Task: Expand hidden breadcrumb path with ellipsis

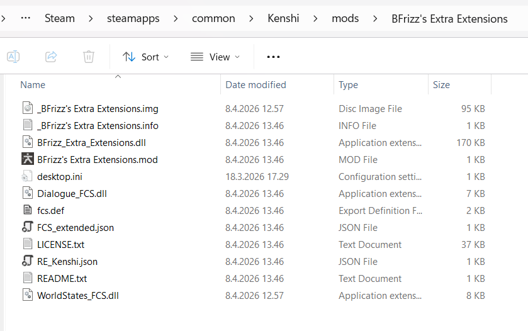Action: point(25,18)
